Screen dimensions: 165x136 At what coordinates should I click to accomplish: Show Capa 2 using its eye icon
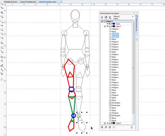[108, 123]
